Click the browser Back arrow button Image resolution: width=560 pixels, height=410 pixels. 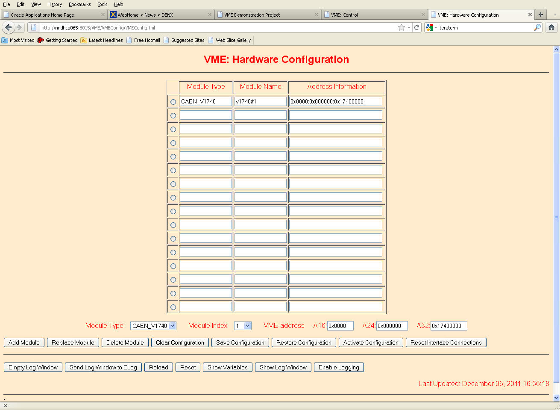pyautogui.click(x=8, y=27)
